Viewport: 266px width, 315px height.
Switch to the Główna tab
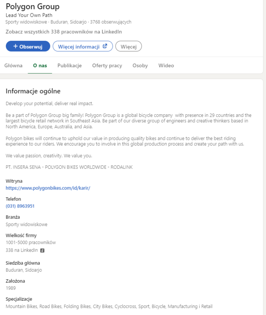tap(13, 66)
